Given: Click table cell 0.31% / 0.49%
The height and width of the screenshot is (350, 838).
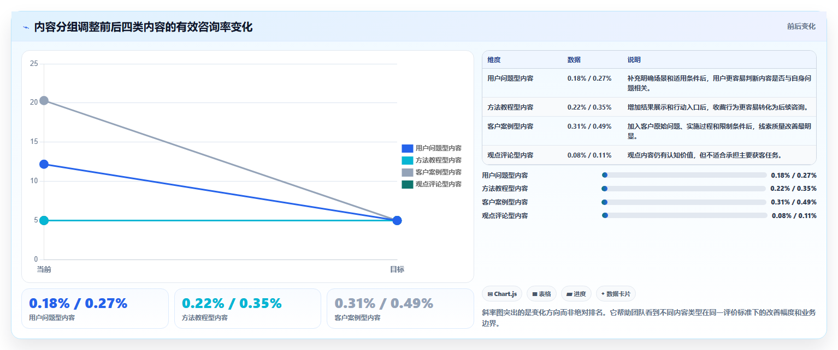Looking at the screenshot, I should click(x=589, y=126).
